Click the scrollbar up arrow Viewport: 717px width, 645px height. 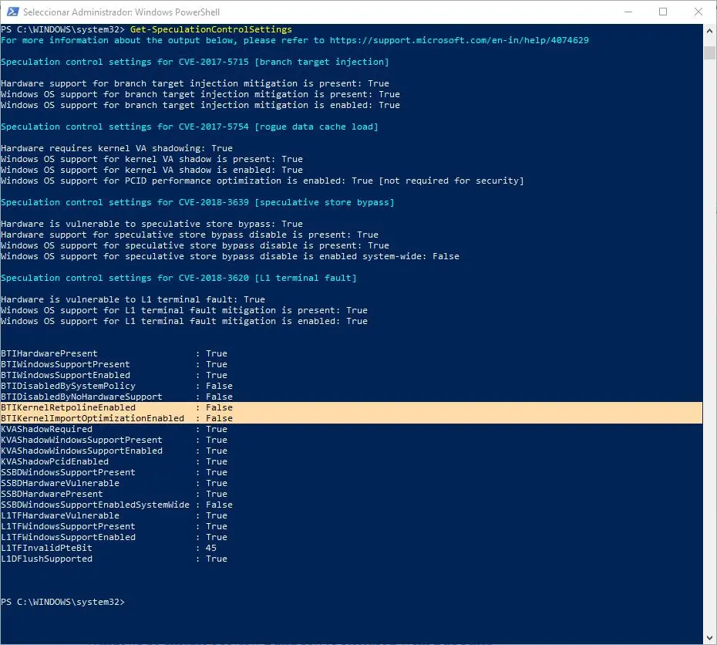pos(709,31)
